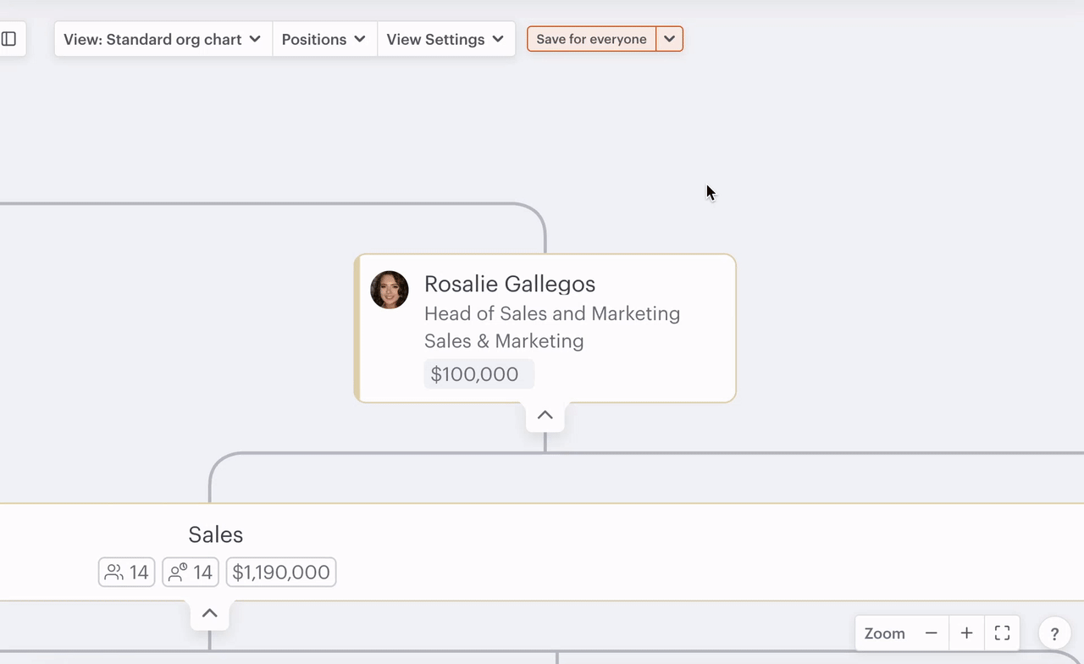Viewport: 1084px width, 664px height.
Task: Collapse Rosalie Gallegos' direct reports chevron
Action: point(545,415)
